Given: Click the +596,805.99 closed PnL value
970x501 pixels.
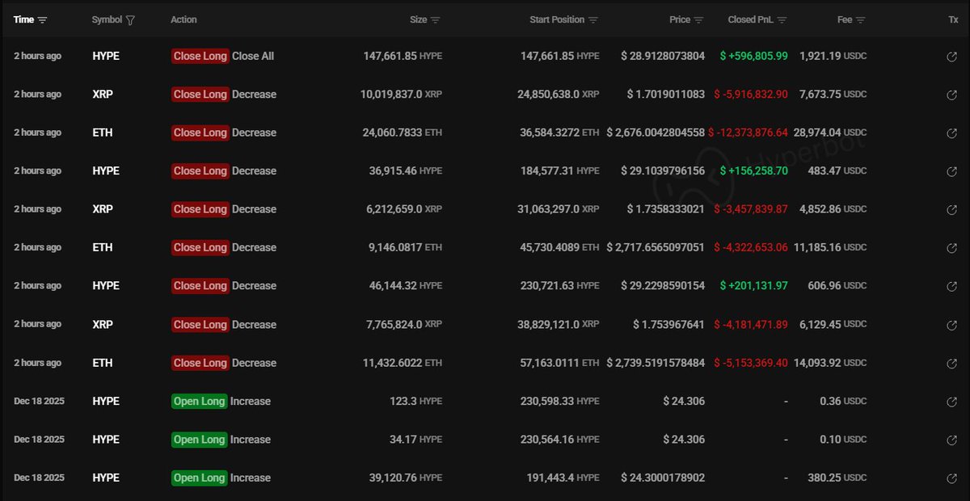Looking at the screenshot, I should pyautogui.click(x=755, y=57).
